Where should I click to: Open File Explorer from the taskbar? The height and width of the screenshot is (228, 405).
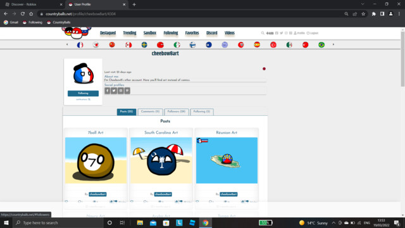[140, 222]
